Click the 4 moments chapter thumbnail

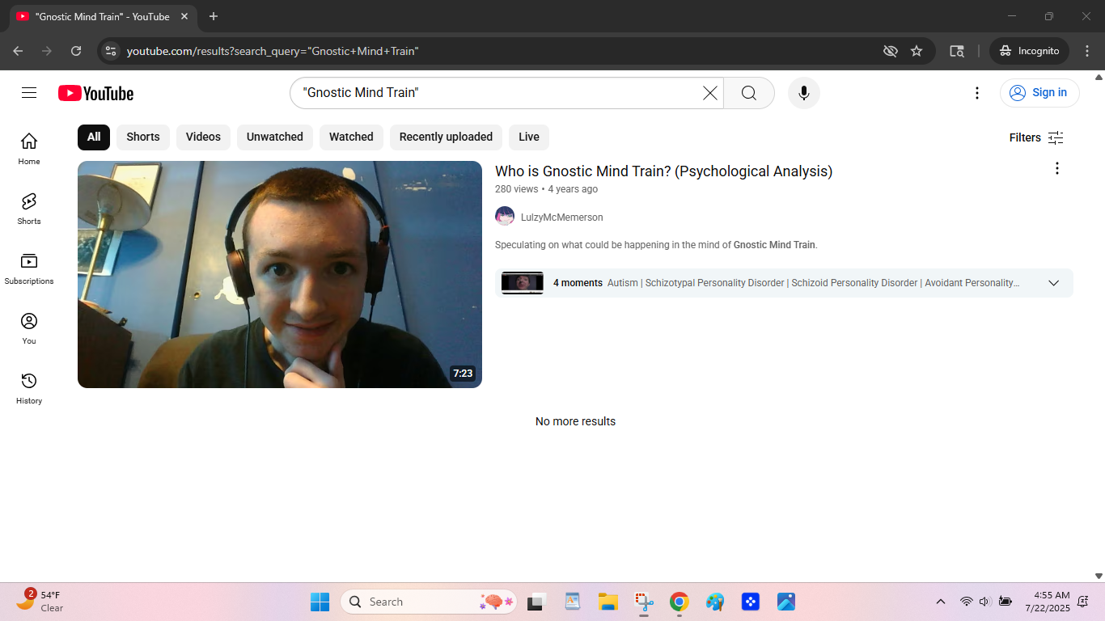523,283
